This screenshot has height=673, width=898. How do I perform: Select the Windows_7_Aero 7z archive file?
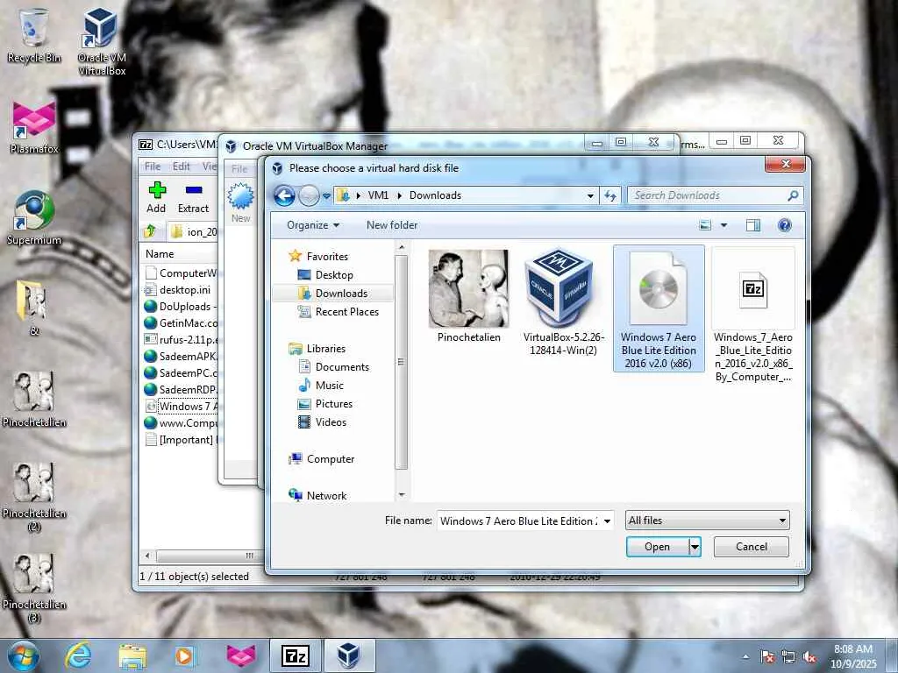pyautogui.click(x=753, y=315)
